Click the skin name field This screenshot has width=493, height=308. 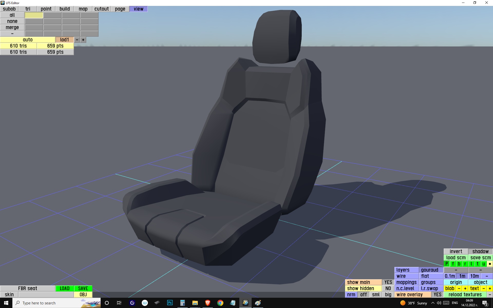[46, 295]
